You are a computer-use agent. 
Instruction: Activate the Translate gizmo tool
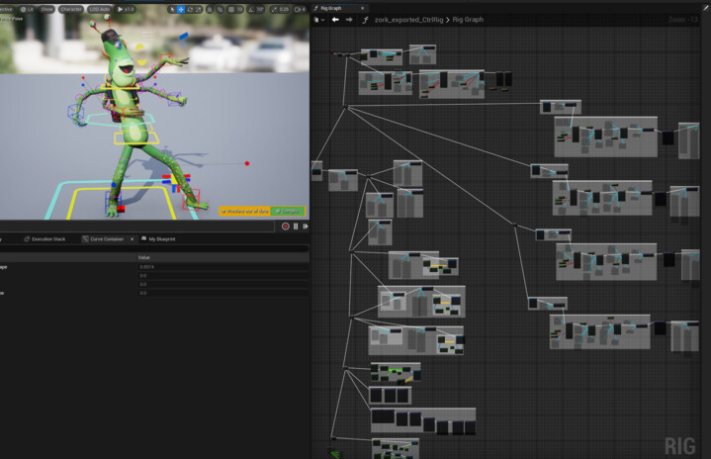coord(181,9)
